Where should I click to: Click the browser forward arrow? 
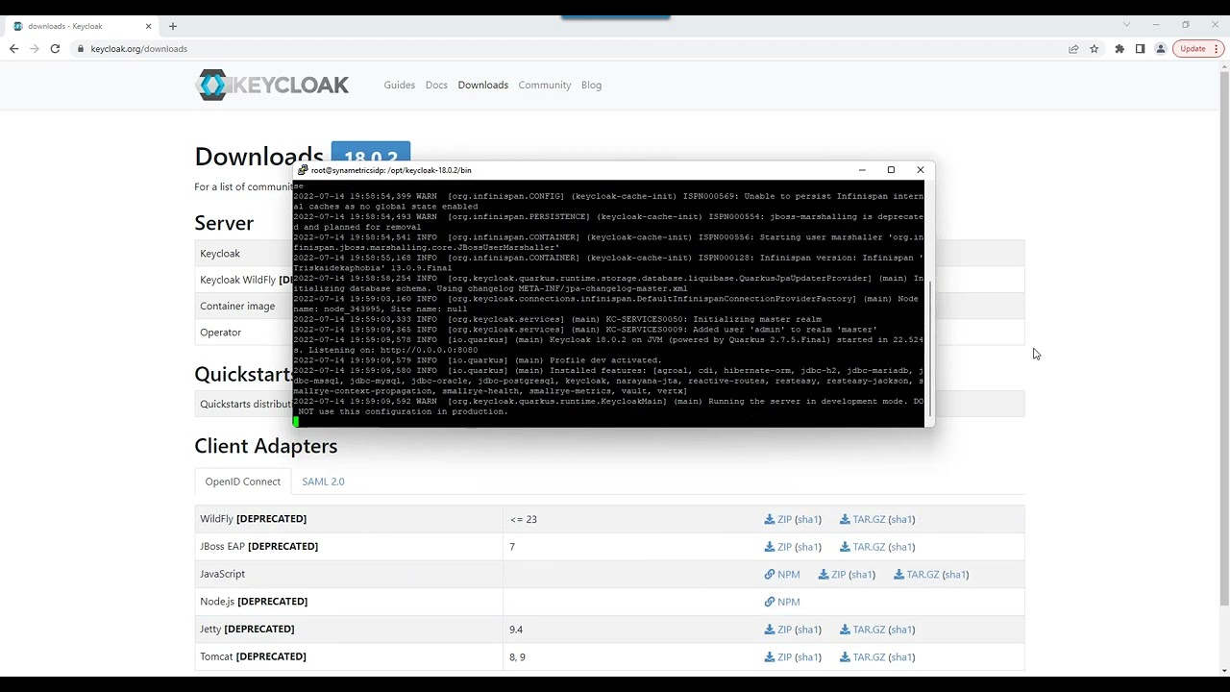coord(35,49)
